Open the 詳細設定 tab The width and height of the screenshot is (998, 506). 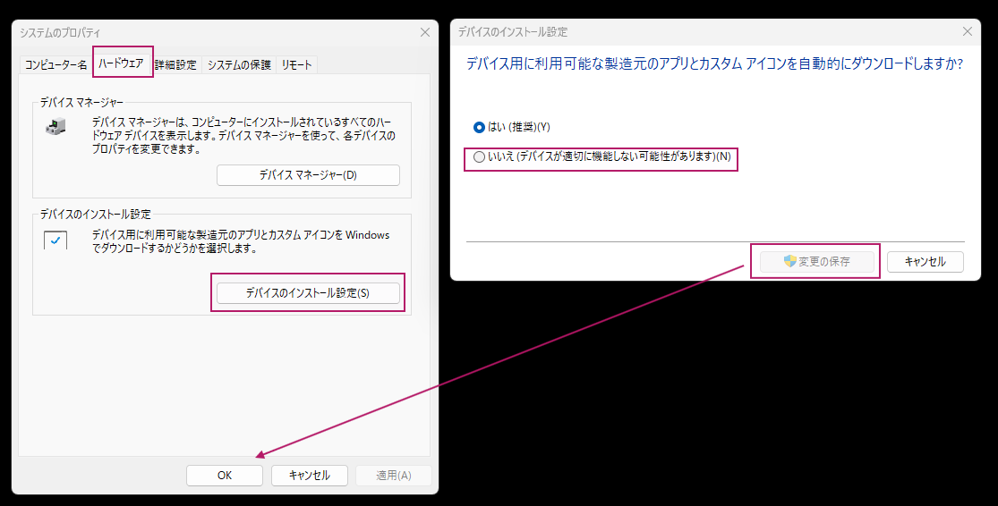[x=175, y=65]
